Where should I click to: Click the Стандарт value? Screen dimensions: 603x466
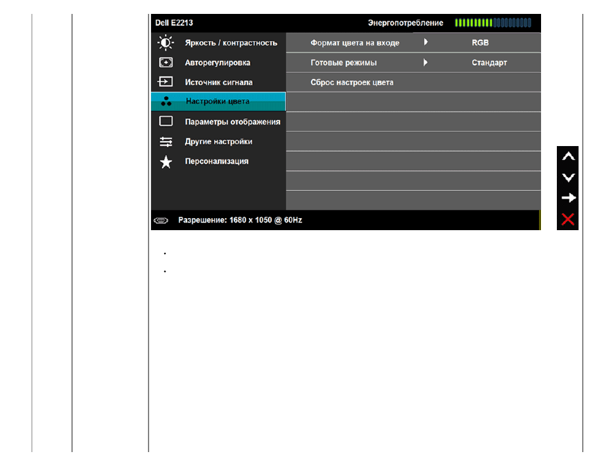pyautogui.click(x=489, y=63)
